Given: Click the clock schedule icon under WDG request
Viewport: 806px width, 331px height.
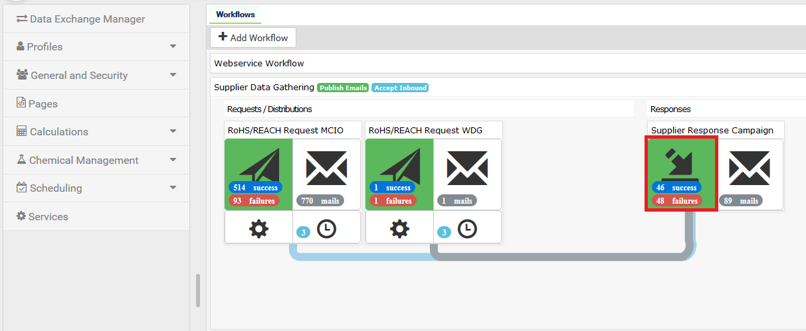Looking at the screenshot, I should tap(467, 230).
